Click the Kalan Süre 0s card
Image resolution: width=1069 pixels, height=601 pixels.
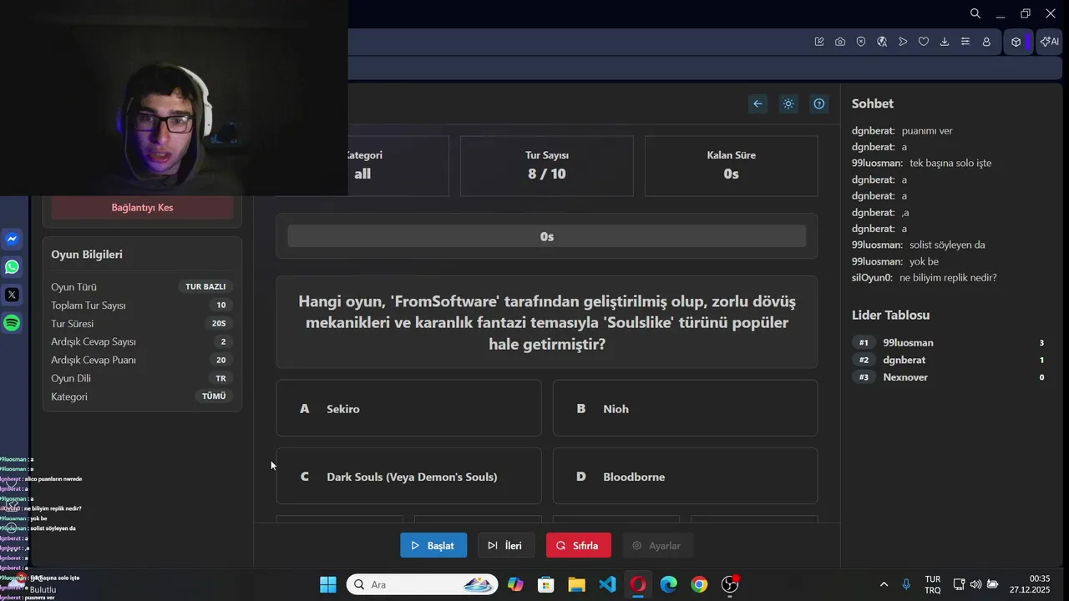click(732, 165)
